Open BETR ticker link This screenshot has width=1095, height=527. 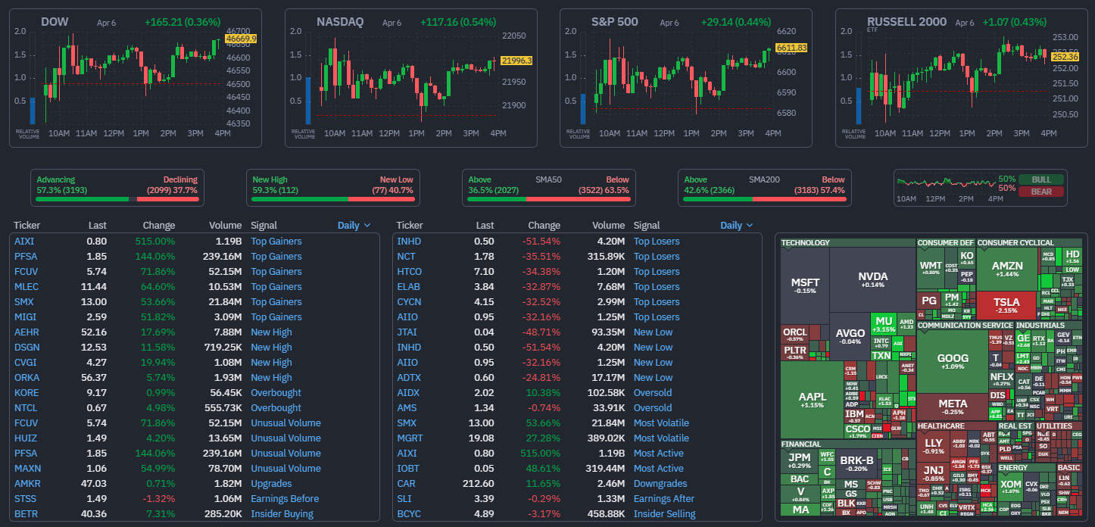click(x=26, y=513)
